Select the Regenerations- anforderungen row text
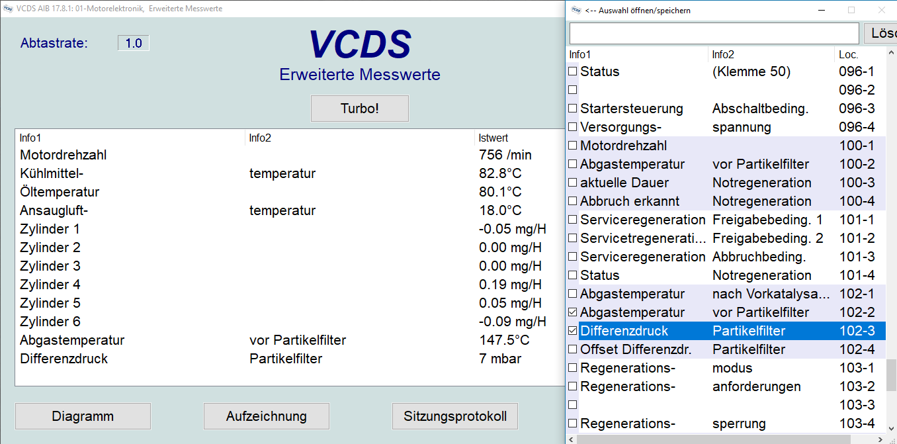This screenshot has height=444, width=897. [x=726, y=386]
